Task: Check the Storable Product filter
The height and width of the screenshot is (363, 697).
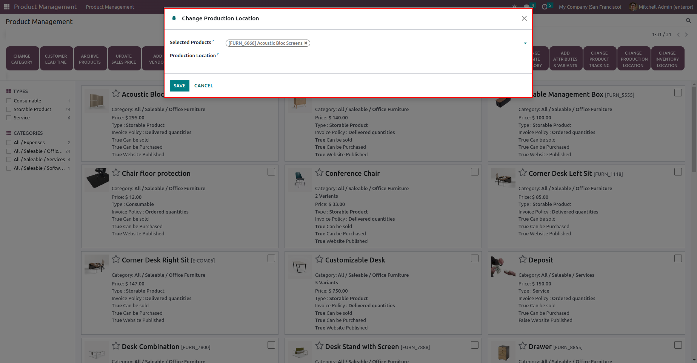Action: coord(9,109)
